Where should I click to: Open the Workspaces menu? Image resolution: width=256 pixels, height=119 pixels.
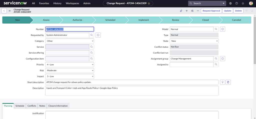[x=72, y=3]
